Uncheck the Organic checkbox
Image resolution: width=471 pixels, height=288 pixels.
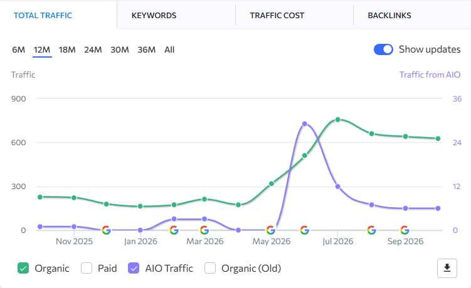click(x=23, y=268)
